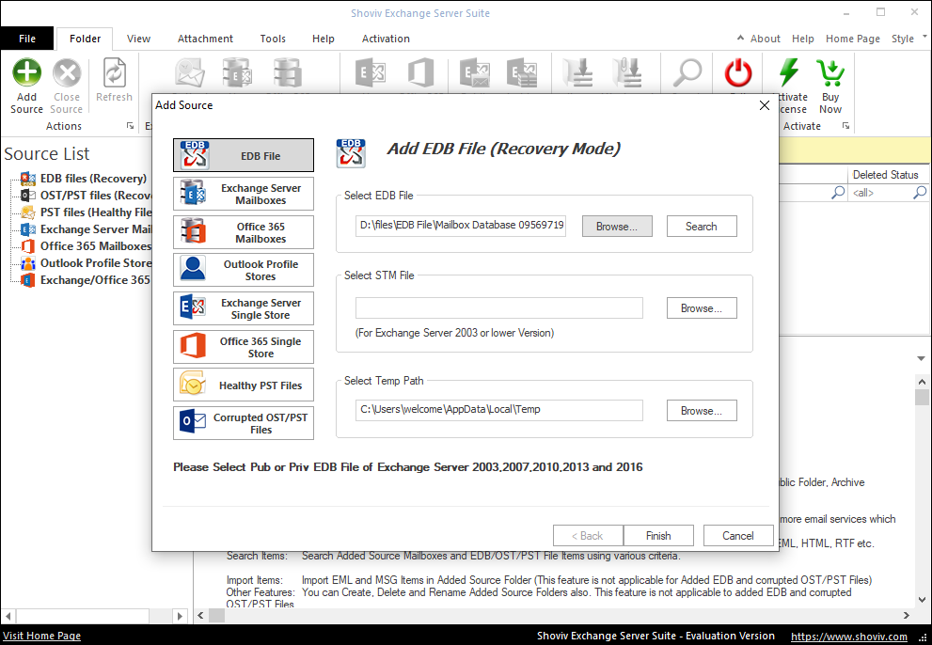Click the green cart Buy Now icon

click(830, 72)
